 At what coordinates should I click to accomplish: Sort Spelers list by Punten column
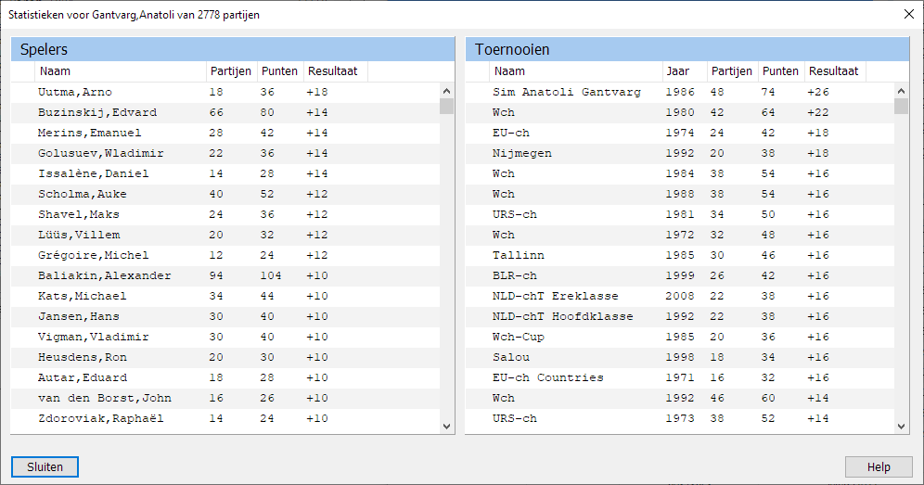[280, 71]
